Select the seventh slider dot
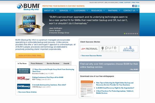 click(x=135, y=34)
